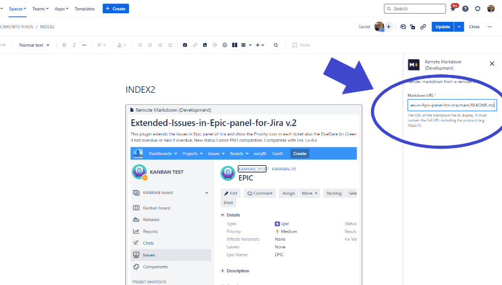
Task: Click the Update button
Action: [x=443, y=27]
